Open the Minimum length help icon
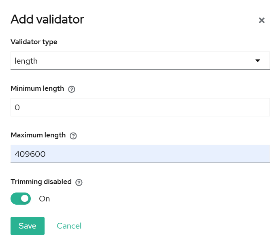Image resolution: width=280 pixels, height=246 pixels. point(72,89)
